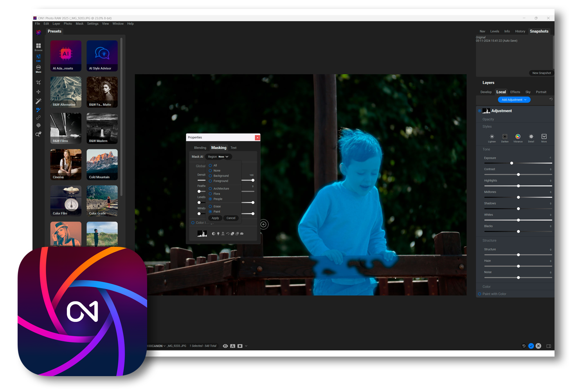587x391 pixels.
Task: Apply the Vibrance style
Action: click(518, 137)
